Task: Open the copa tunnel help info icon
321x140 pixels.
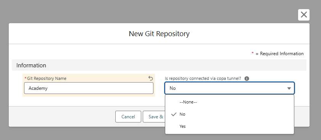Action: [x=247, y=79]
